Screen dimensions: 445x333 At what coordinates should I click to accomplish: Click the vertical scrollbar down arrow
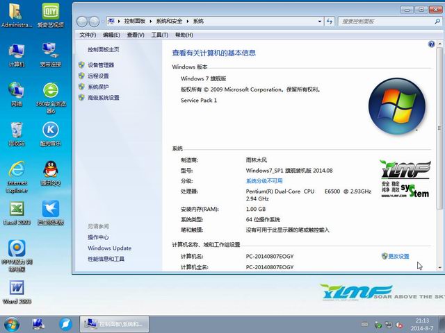[439, 267]
